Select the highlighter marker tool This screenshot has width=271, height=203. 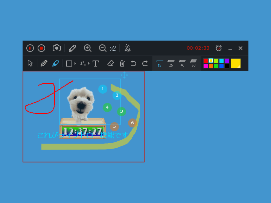pyautogui.click(x=55, y=63)
